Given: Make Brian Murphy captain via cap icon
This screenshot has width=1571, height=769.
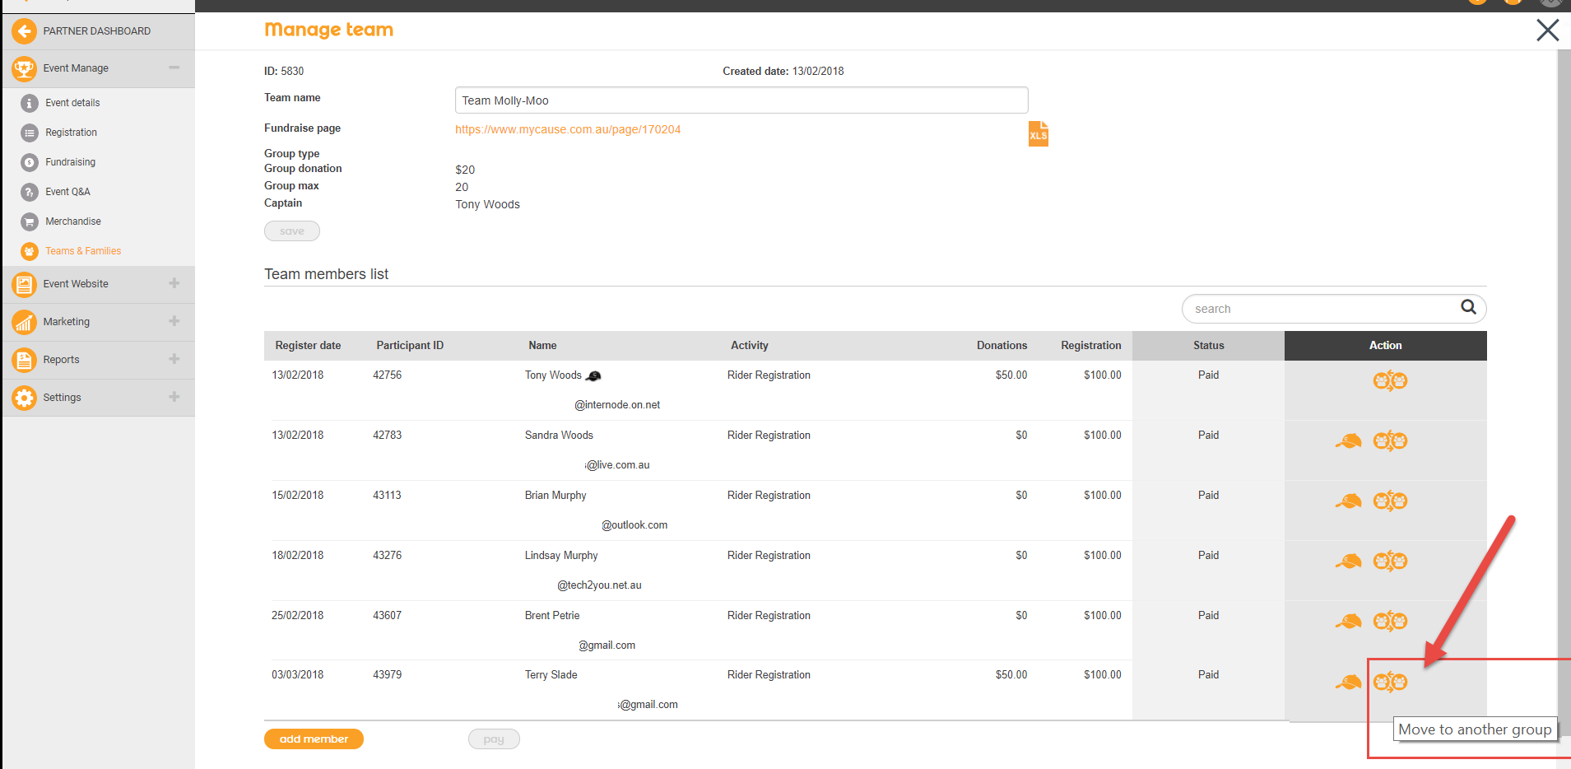Looking at the screenshot, I should [x=1348, y=501].
